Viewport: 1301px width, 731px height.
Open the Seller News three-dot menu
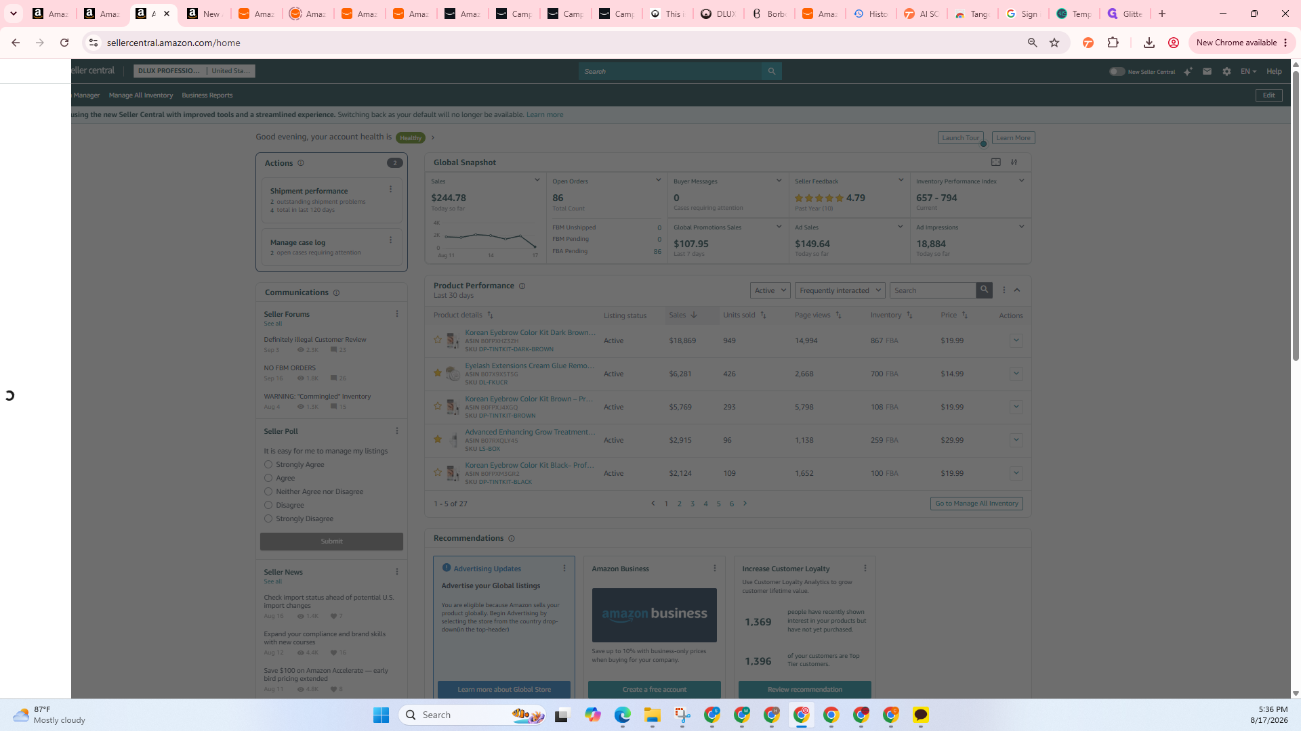tap(397, 572)
